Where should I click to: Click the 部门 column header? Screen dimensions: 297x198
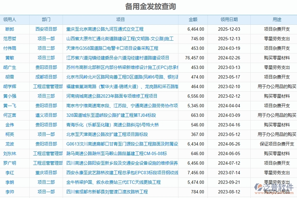(46, 19)
